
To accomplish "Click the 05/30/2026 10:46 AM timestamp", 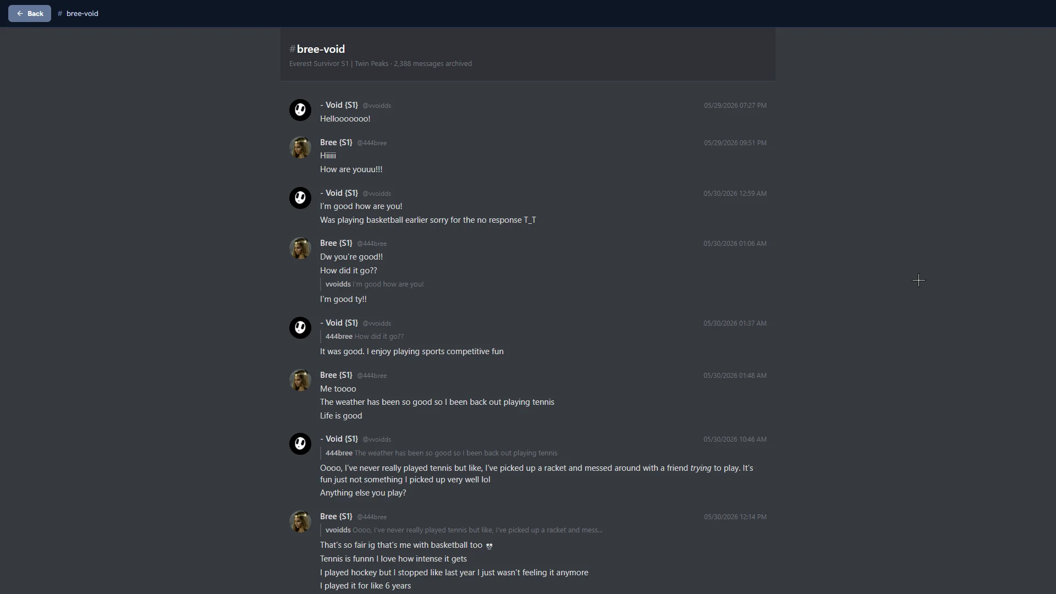I will point(735,439).
